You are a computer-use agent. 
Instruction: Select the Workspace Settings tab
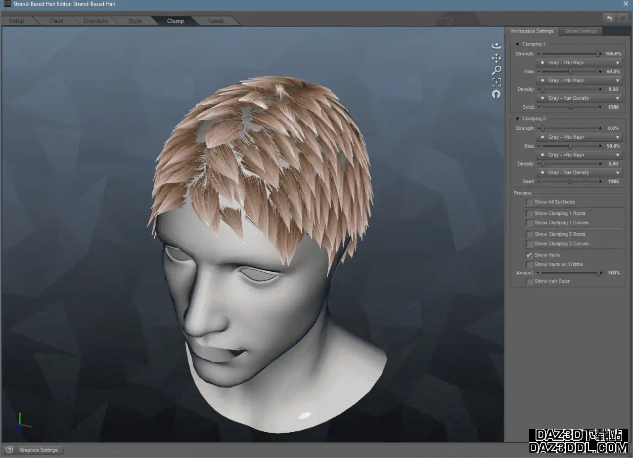click(x=532, y=31)
